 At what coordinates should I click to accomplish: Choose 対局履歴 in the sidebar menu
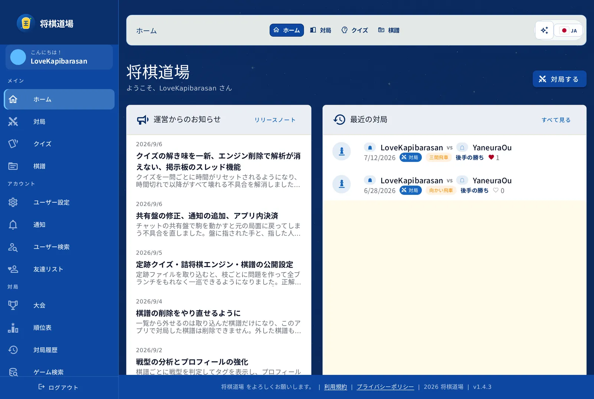pyautogui.click(x=59, y=350)
